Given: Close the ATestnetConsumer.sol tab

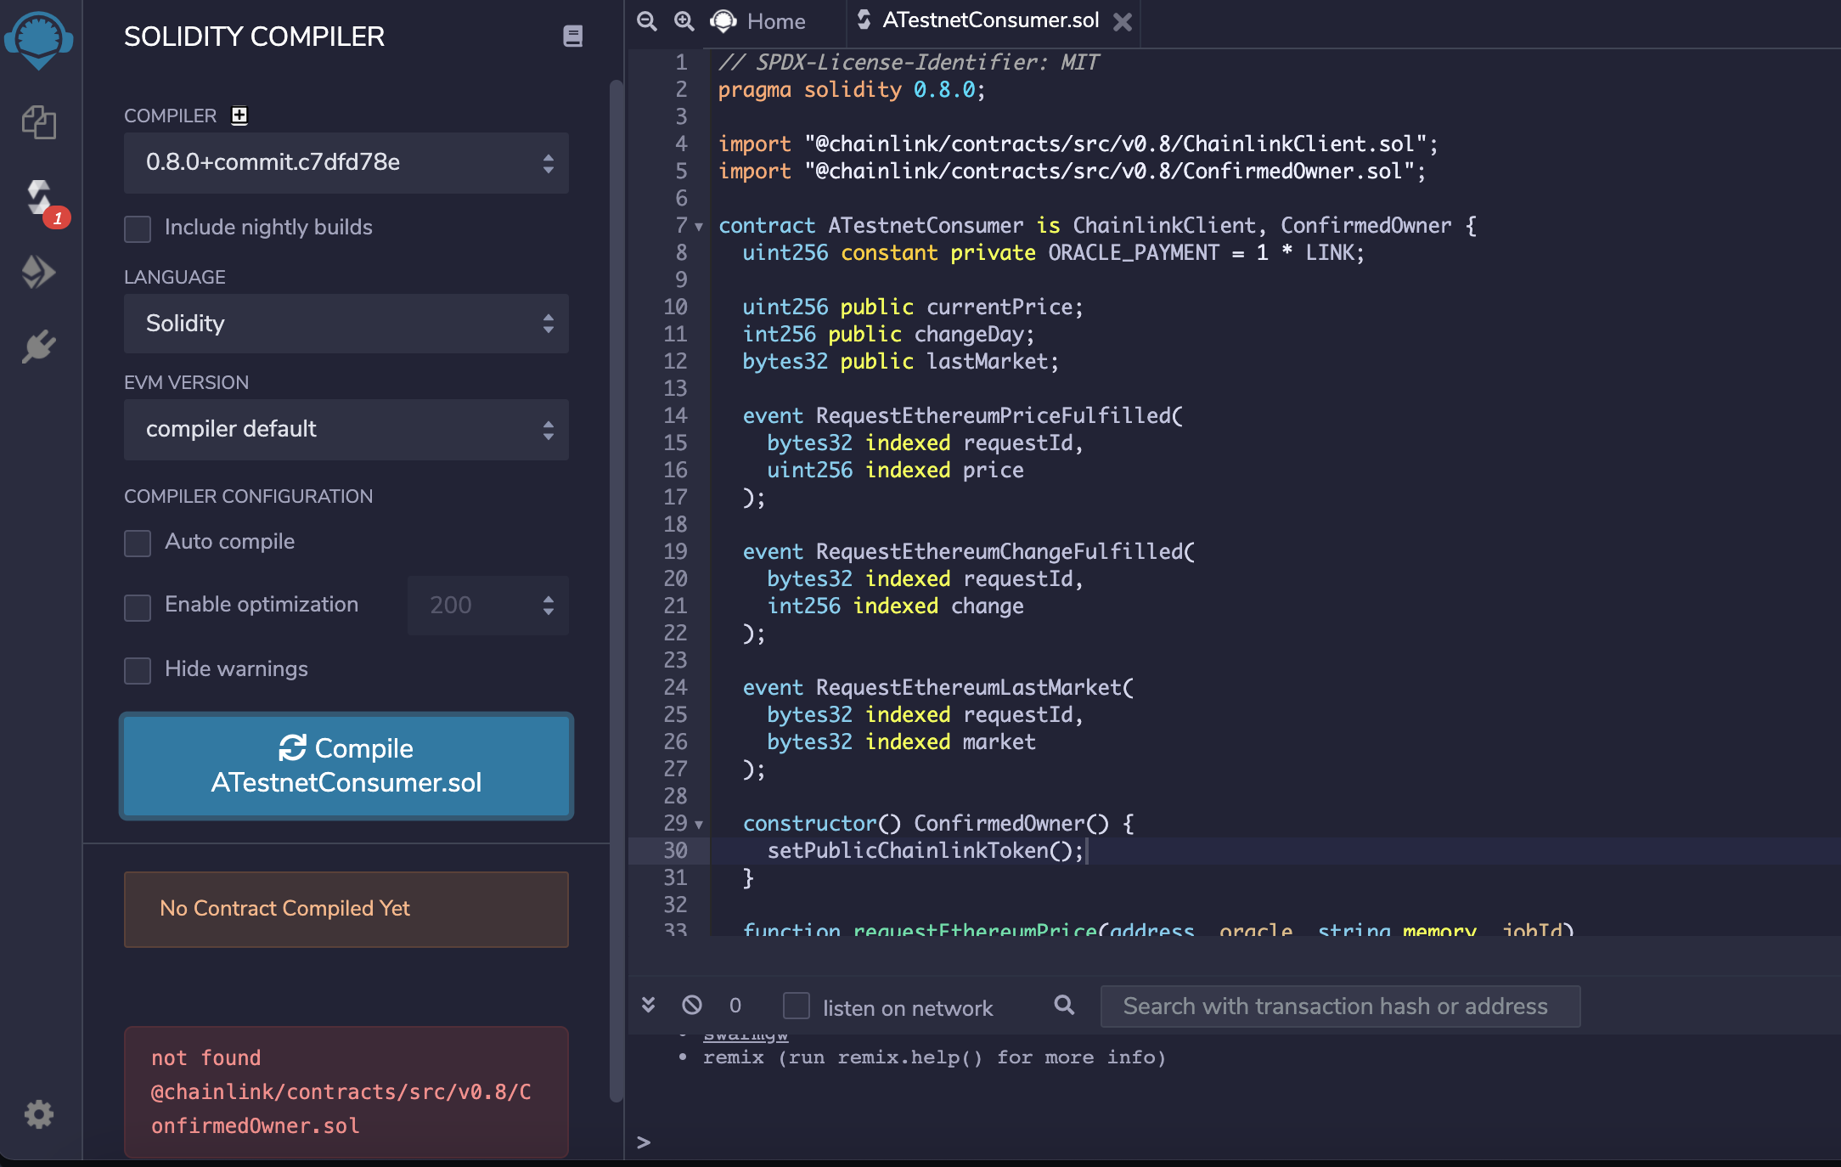Looking at the screenshot, I should [1123, 23].
